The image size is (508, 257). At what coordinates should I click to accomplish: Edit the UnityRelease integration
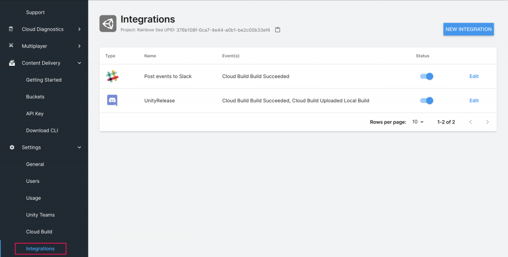click(x=474, y=100)
